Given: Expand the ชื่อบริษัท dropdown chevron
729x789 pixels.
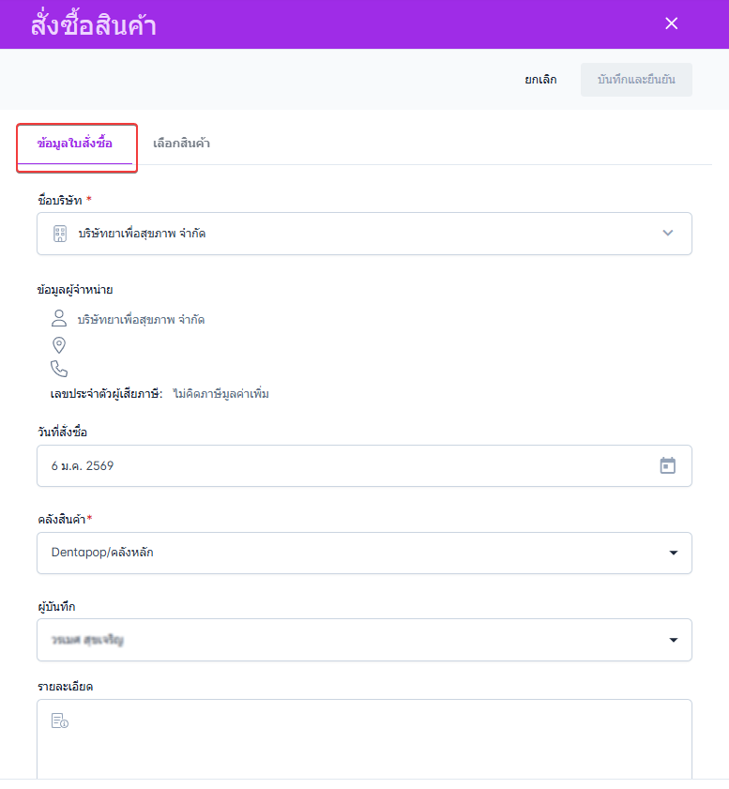Looking at the screenshot, I should (x=667, y=234).
